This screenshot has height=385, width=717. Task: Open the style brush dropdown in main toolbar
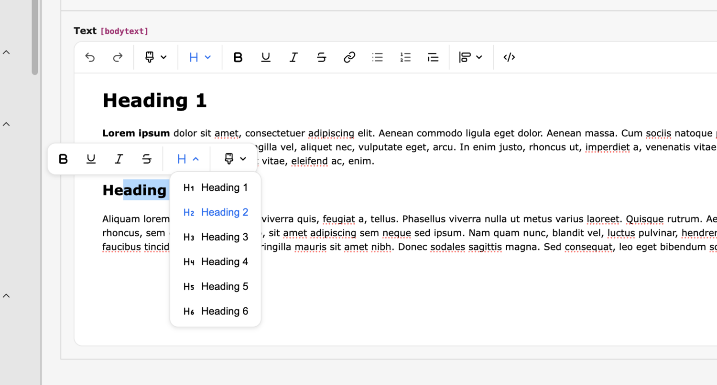[156, 57]
